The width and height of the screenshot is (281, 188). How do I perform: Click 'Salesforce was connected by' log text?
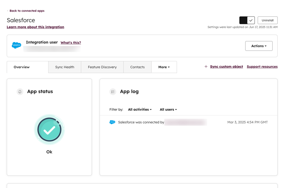(x=141, y=122)
